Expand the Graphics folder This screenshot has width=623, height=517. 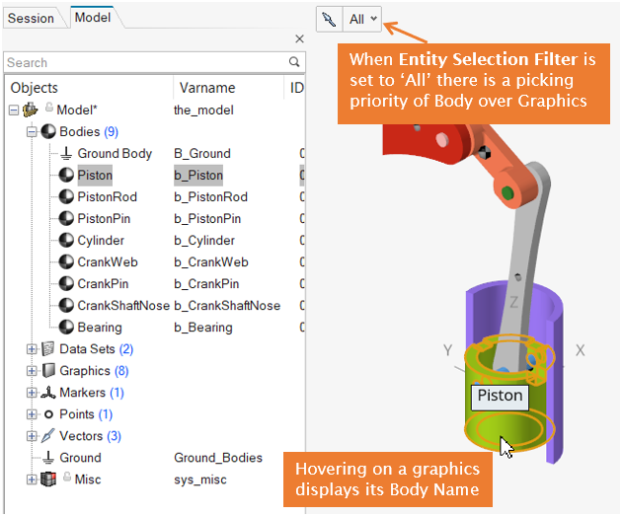coord(32,371)
